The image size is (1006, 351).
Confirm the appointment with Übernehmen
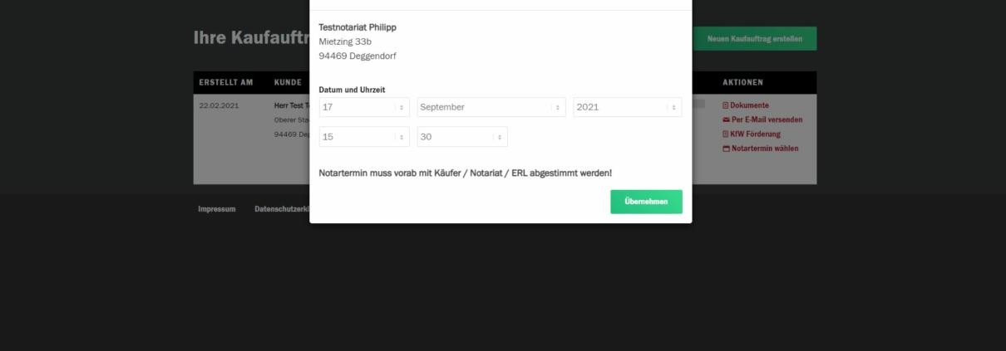tap(646, 202)
